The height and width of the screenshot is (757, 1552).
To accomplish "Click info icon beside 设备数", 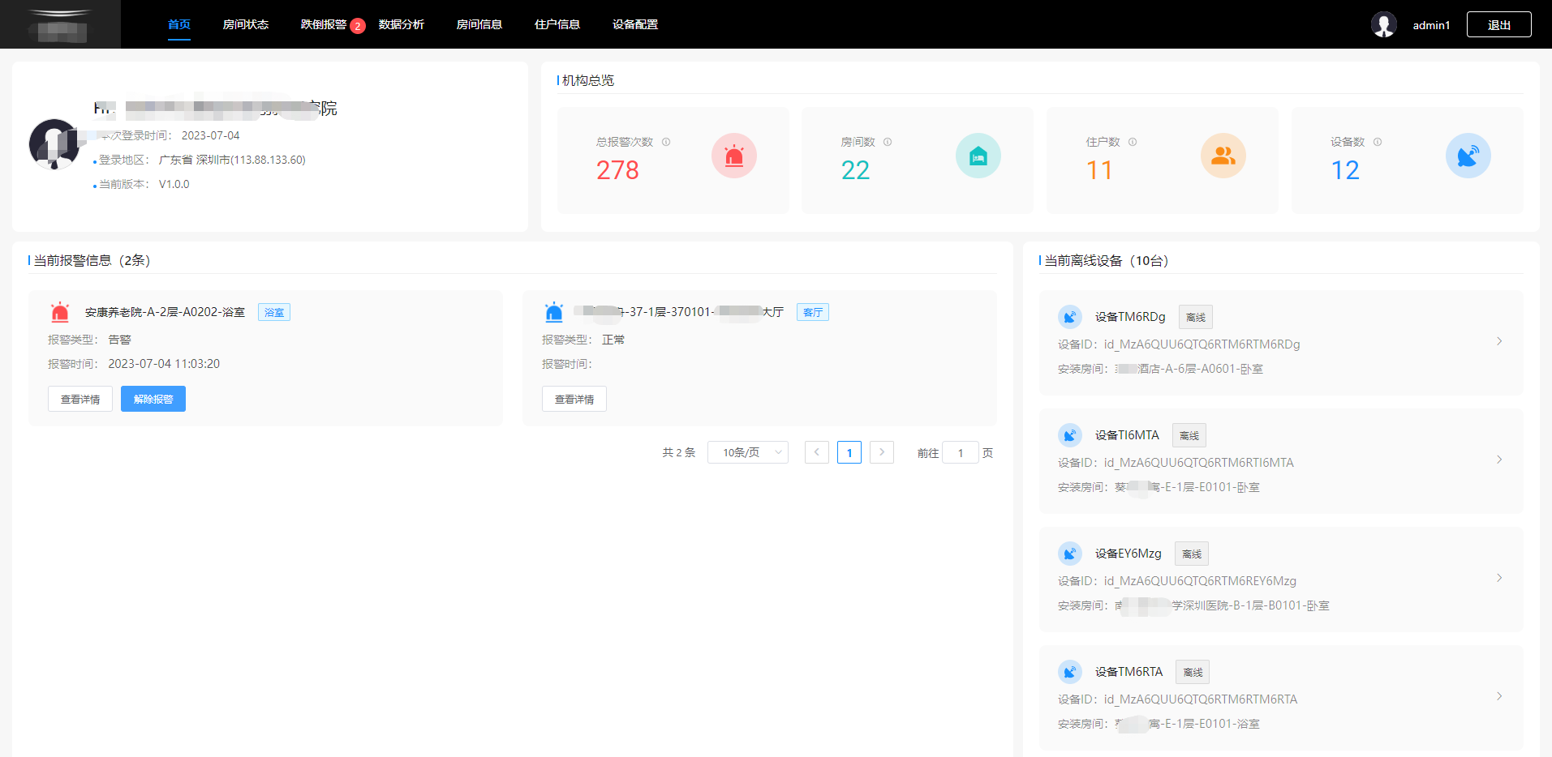I will tap(1378, 142).
